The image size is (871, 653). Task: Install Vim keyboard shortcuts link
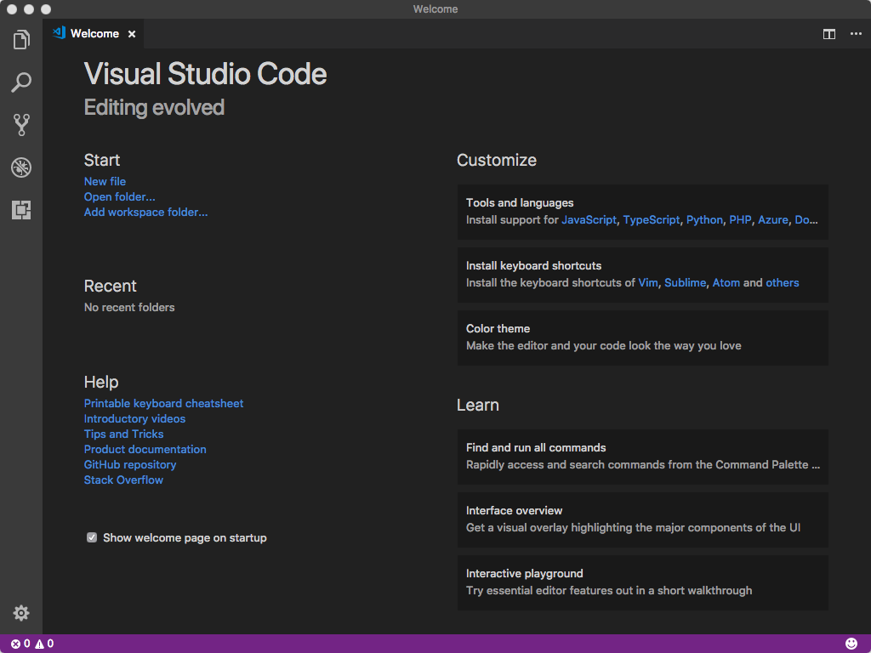(648, 282)
